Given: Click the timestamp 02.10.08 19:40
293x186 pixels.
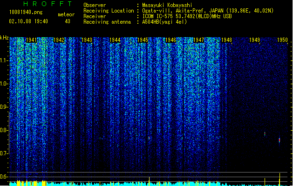Looking at the screenshot, I should tap(28, 21).
